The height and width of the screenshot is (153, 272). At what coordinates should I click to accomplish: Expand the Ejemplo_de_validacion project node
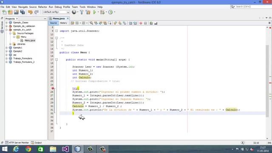tap(7, 26)
